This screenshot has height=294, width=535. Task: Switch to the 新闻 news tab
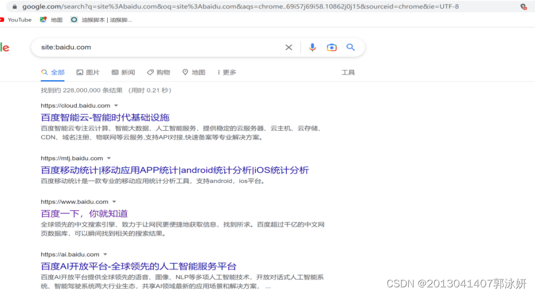(123, 72)
